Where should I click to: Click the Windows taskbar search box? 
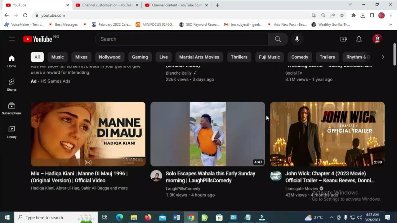56,217
